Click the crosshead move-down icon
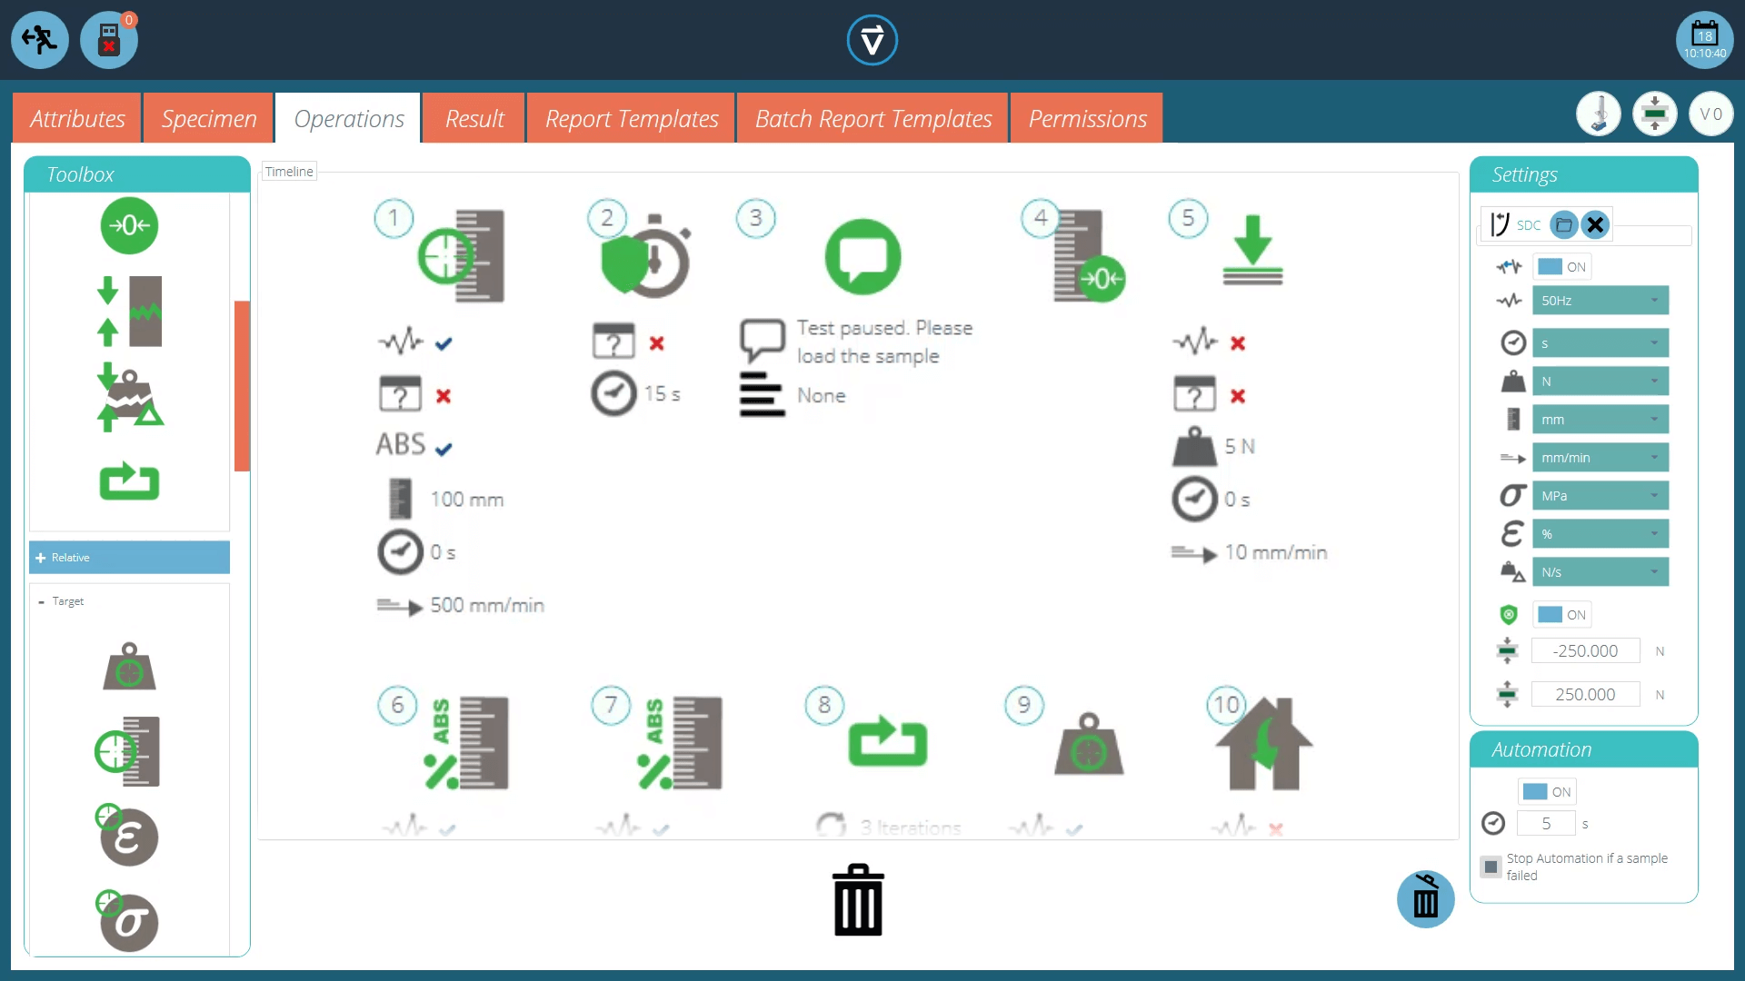Image resolution: width=1745 pixels, height=981 pixels. (x=1655, y=114)
